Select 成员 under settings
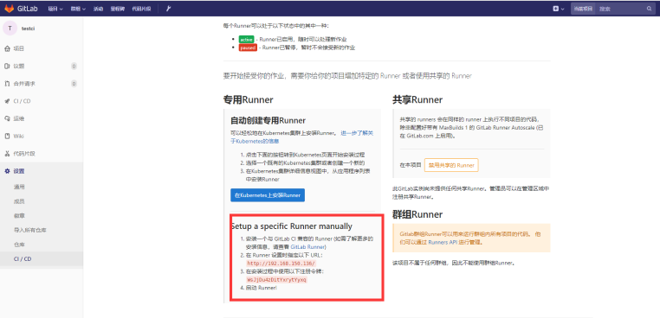Screen dimensions: 660x318 click(19, 201)
